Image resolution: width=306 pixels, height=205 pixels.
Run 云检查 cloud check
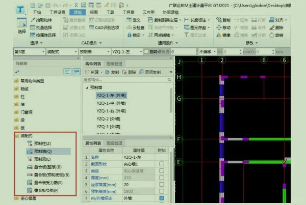[136, 27]
